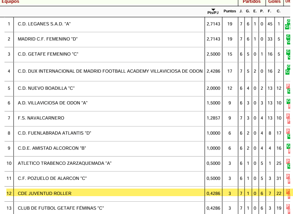Click the C. goals column header
The image size is (293, 214).
click(279, 11)
